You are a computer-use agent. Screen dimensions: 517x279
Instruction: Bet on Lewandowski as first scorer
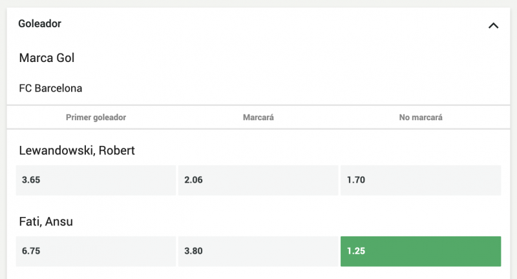pyautogui.click(x=96, y=180)
